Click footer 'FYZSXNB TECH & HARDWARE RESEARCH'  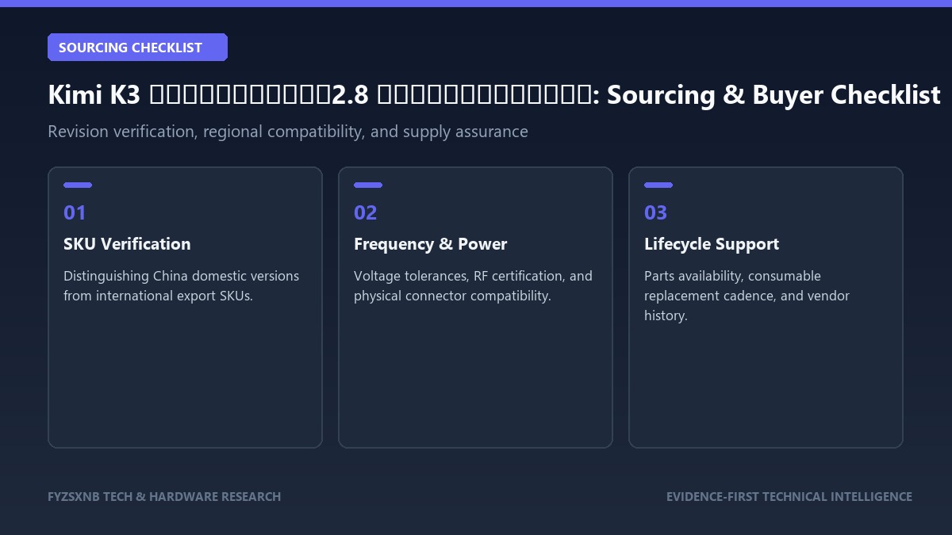click(x=164, y=497)
